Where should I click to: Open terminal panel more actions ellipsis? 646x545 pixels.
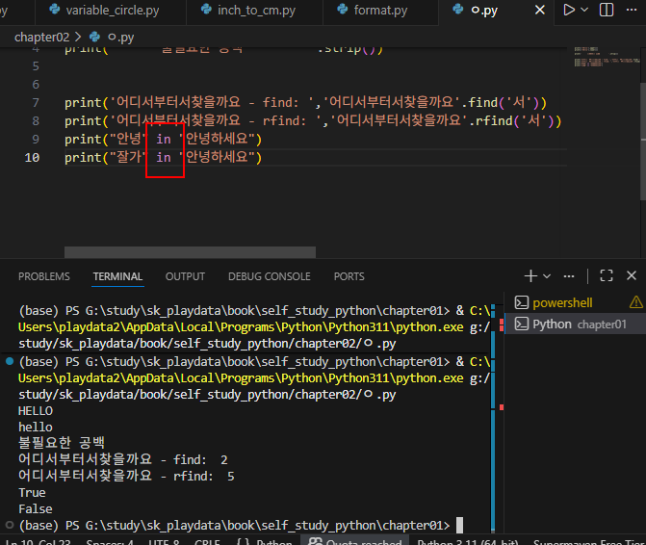tap(569, 276)
